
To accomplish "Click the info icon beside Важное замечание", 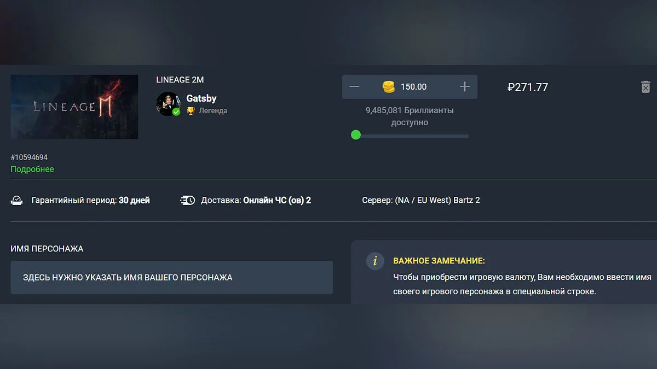I will click(375, 261).
